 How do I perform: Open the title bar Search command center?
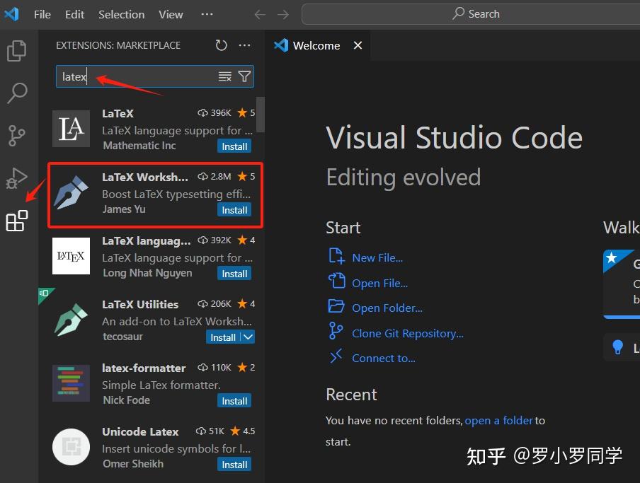(476, 14)
